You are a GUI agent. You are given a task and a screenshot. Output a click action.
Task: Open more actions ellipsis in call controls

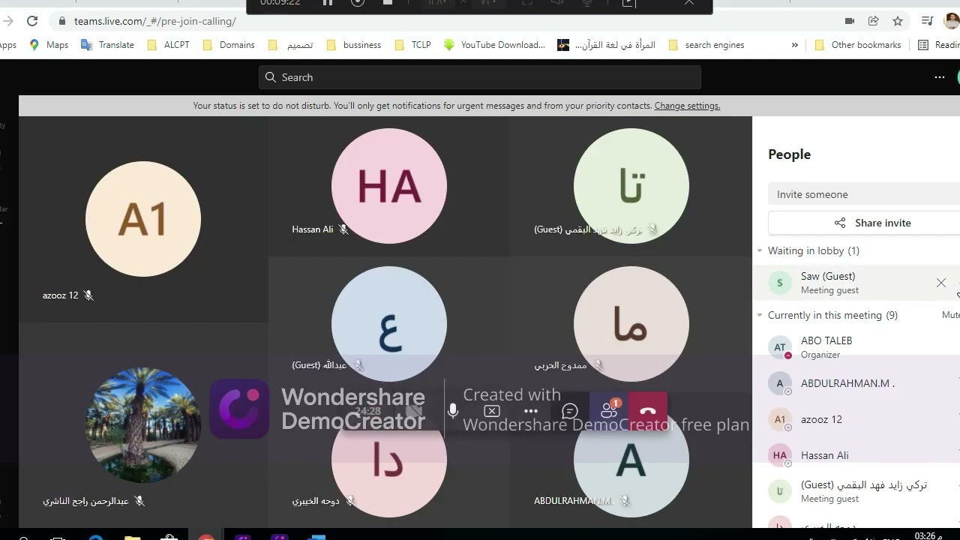[x=531, y=411]
